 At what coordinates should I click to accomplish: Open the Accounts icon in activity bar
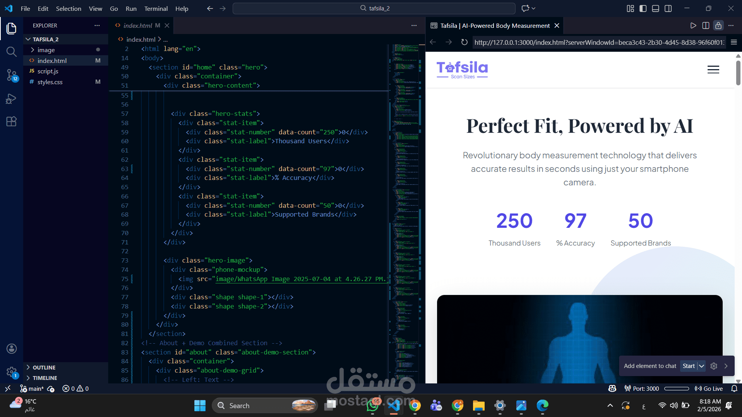coord(11,349)
